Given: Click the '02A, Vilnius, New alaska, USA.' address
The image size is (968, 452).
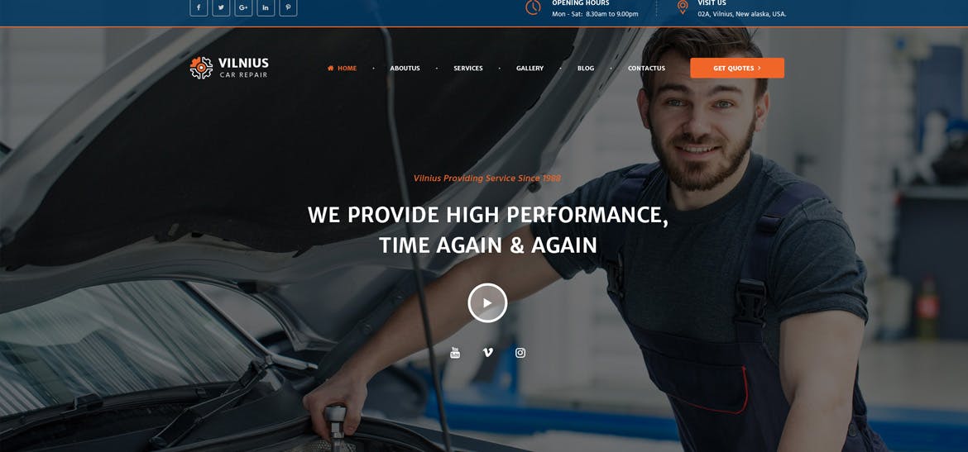Looking at the screenshot, I should [742, 14].
